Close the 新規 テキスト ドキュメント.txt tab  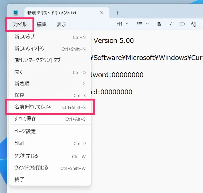(x=102, y=13)
